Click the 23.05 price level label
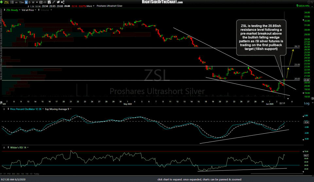 point(297,65)
